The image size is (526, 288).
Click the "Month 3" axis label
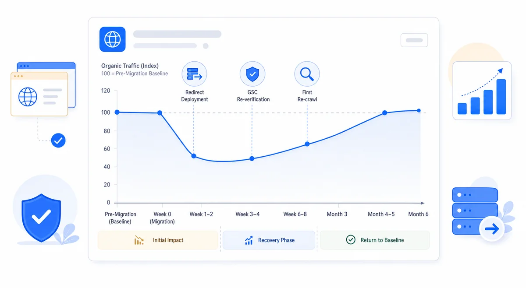[337, 214]
